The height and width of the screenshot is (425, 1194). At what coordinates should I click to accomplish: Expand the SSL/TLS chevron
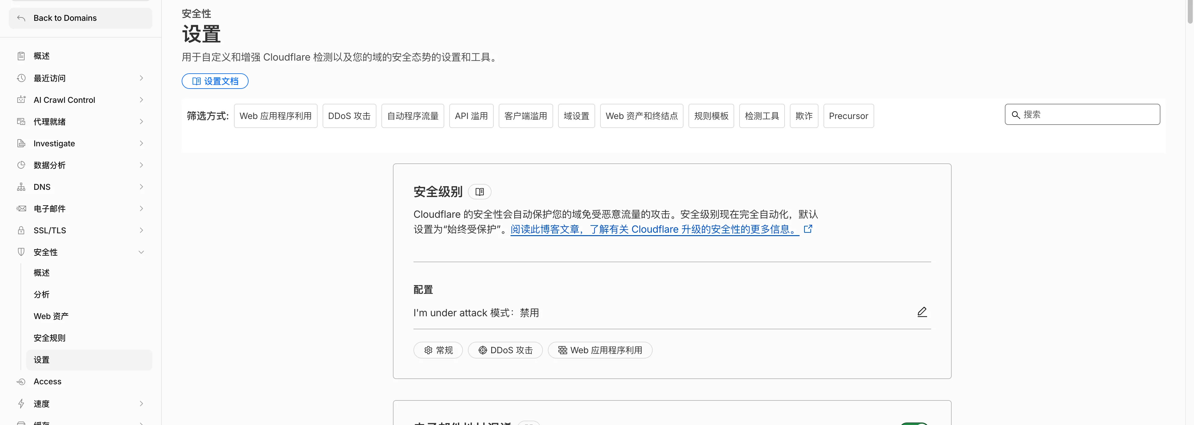[x=141, y=230]
